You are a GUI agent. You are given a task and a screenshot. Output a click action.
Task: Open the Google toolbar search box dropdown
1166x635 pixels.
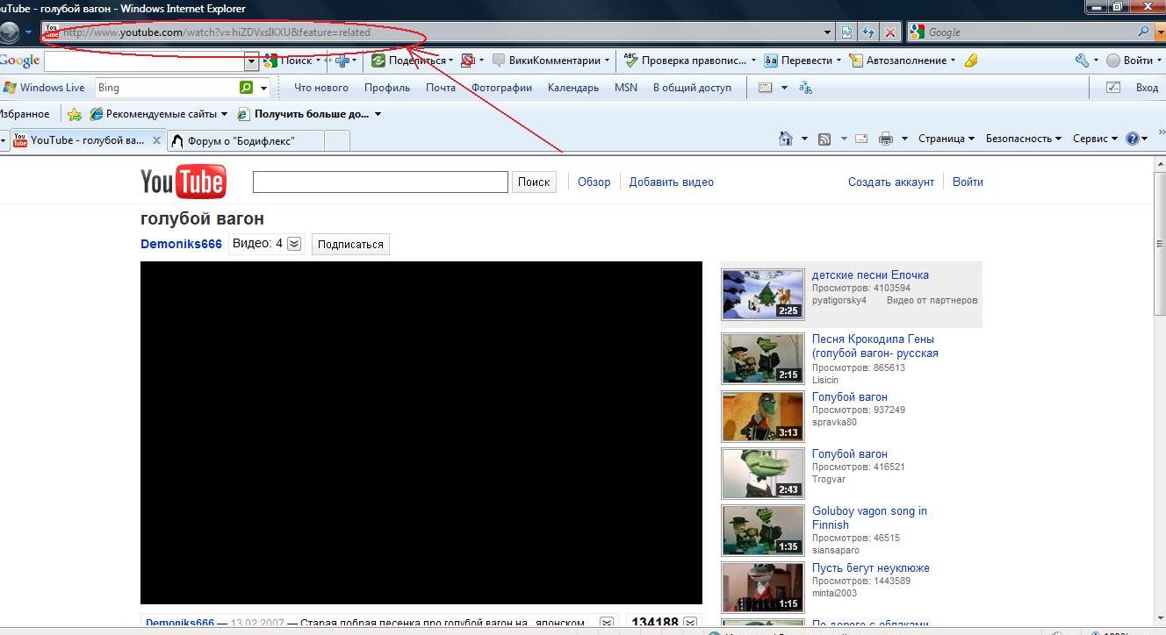252,61
